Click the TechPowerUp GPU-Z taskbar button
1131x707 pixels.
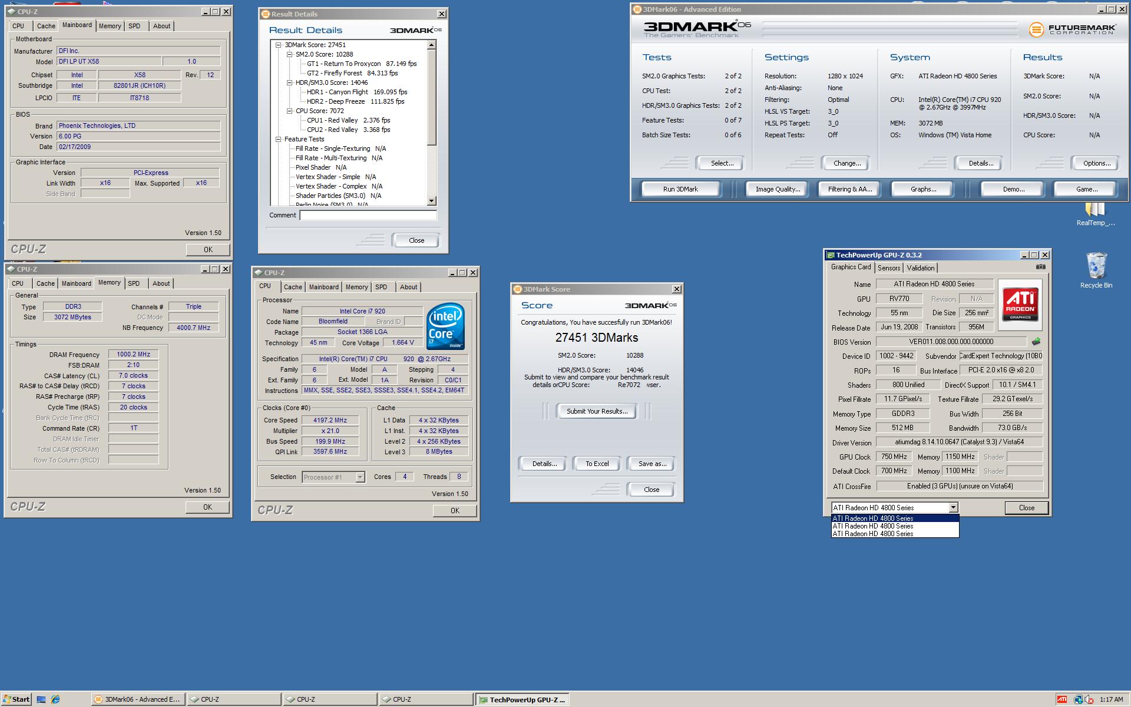522,699
